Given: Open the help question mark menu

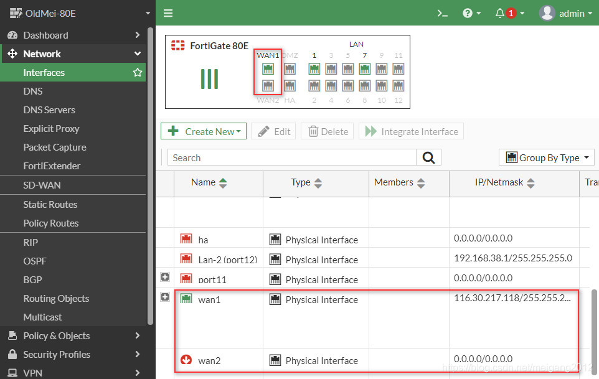Looking at the screenshot, I should tap(471, 13).
